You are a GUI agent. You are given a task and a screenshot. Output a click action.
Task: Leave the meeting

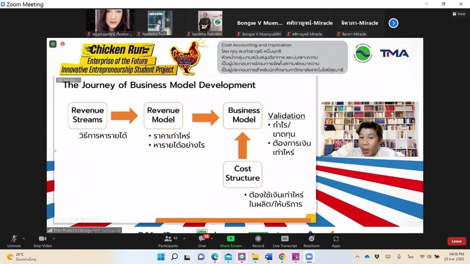point(456,241)
